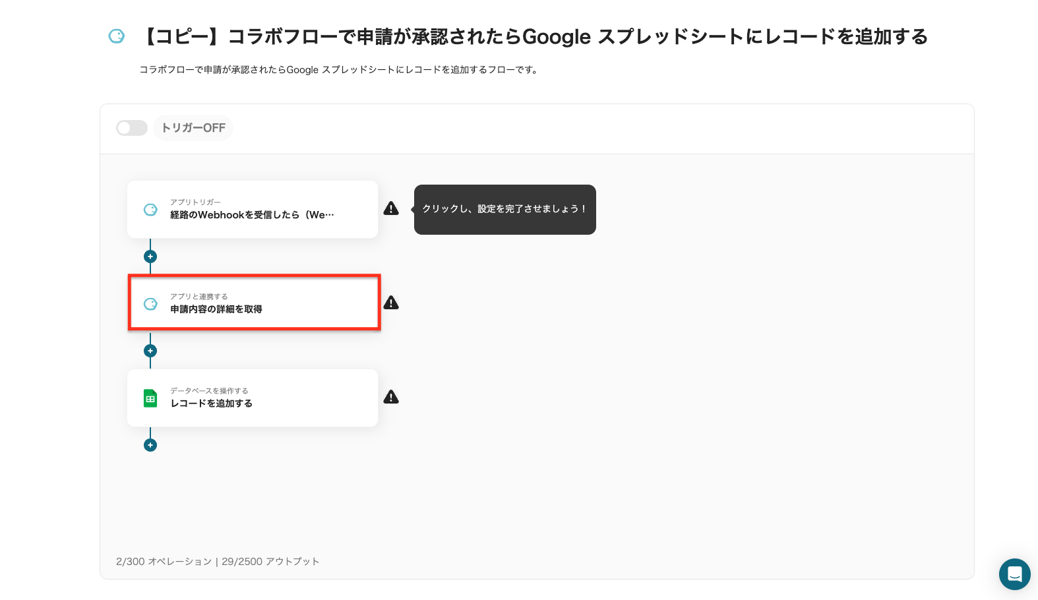The height and width of the screenshot is (600, 1038).
Task: Click the クリックし、設定を完了させましょう tooltip
Action: pos(504,209)
